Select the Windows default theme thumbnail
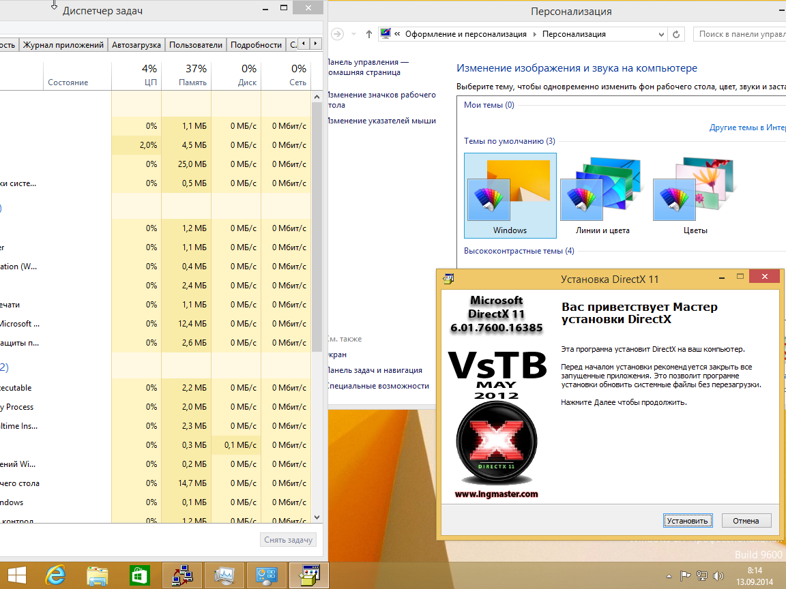 pos(510,196)
